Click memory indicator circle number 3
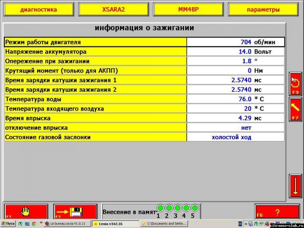Screen dimensions: 304x228 pos(177,208)
